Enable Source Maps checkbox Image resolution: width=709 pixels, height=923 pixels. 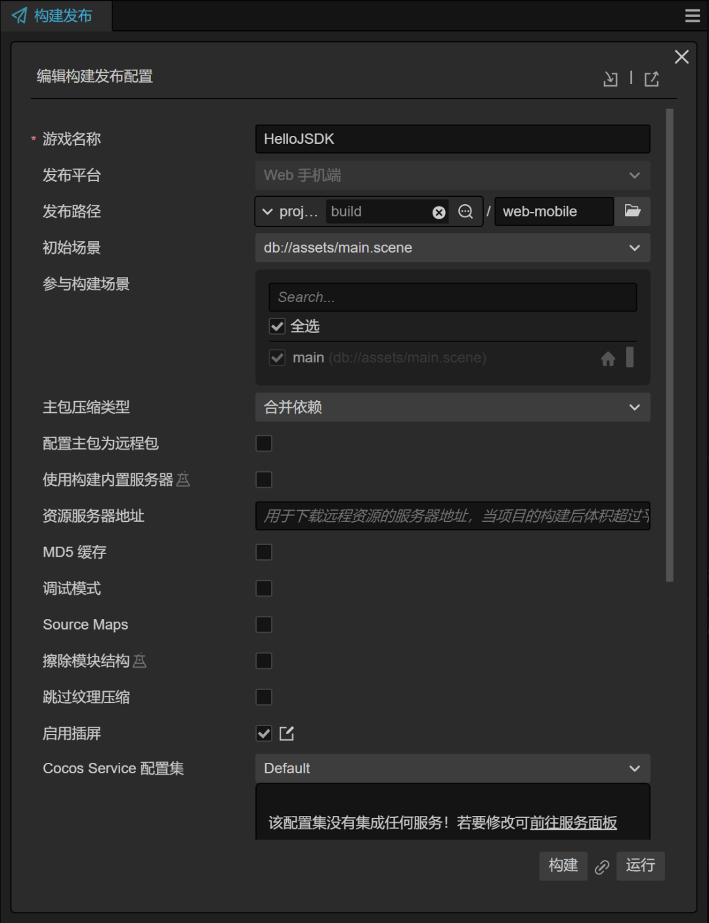tap(264, 624)
